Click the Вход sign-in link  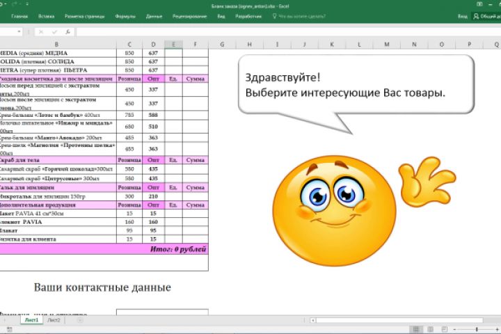(462, 16)
